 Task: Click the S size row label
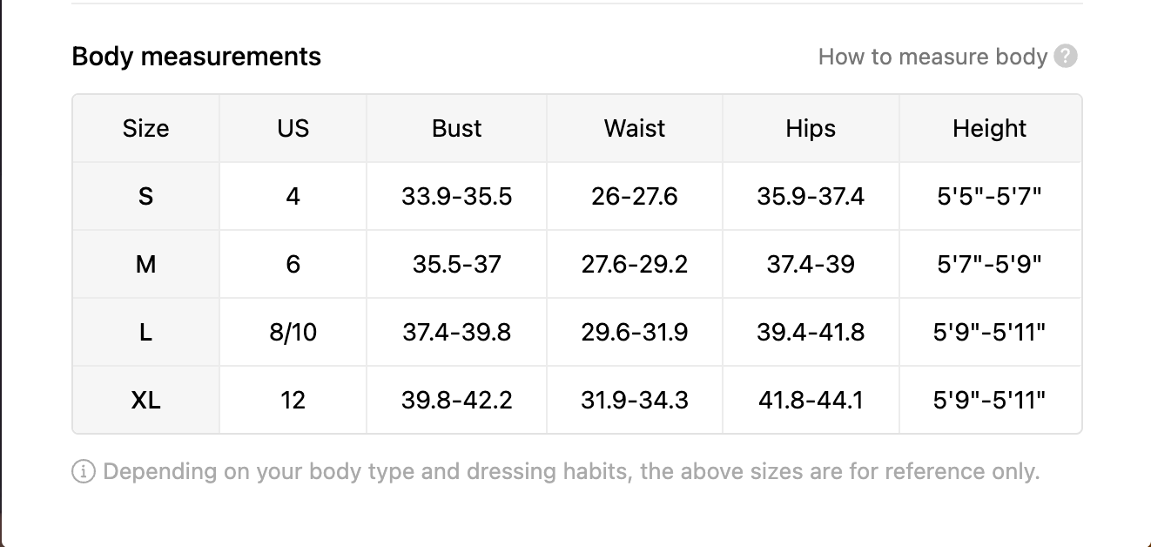click(145, 197)
